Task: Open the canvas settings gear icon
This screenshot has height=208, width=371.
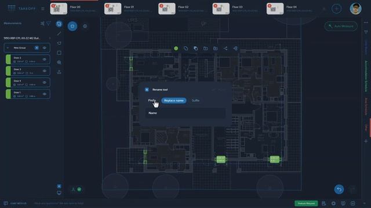Action: click(x=85, y=26)
